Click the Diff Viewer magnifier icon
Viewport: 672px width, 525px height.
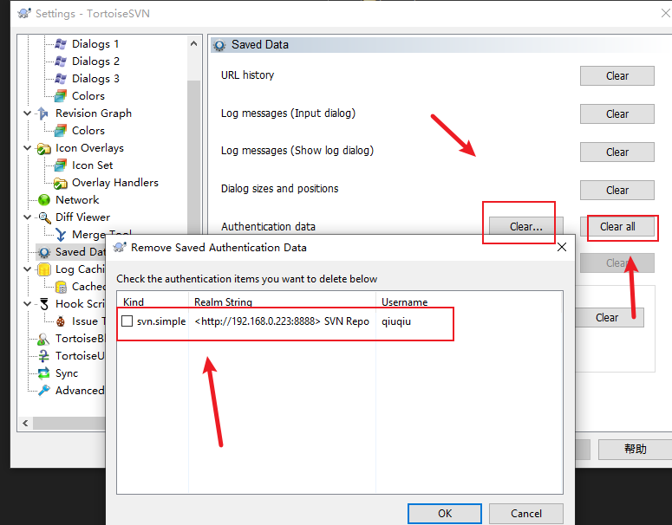click(43, 217)
